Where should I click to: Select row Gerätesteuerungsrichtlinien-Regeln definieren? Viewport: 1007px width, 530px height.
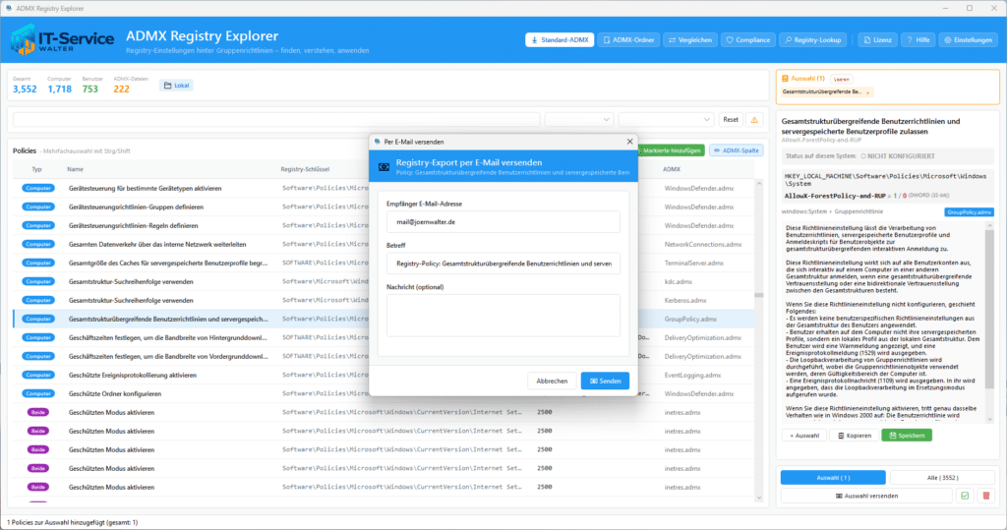click(x=383, y=225)
